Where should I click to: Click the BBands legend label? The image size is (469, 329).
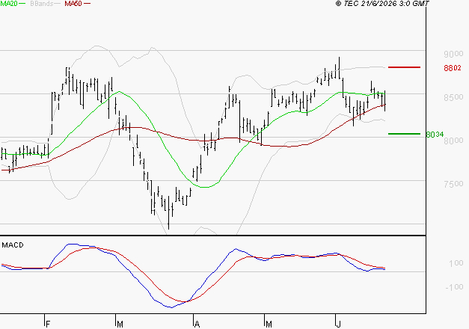[x=42, y=4]
